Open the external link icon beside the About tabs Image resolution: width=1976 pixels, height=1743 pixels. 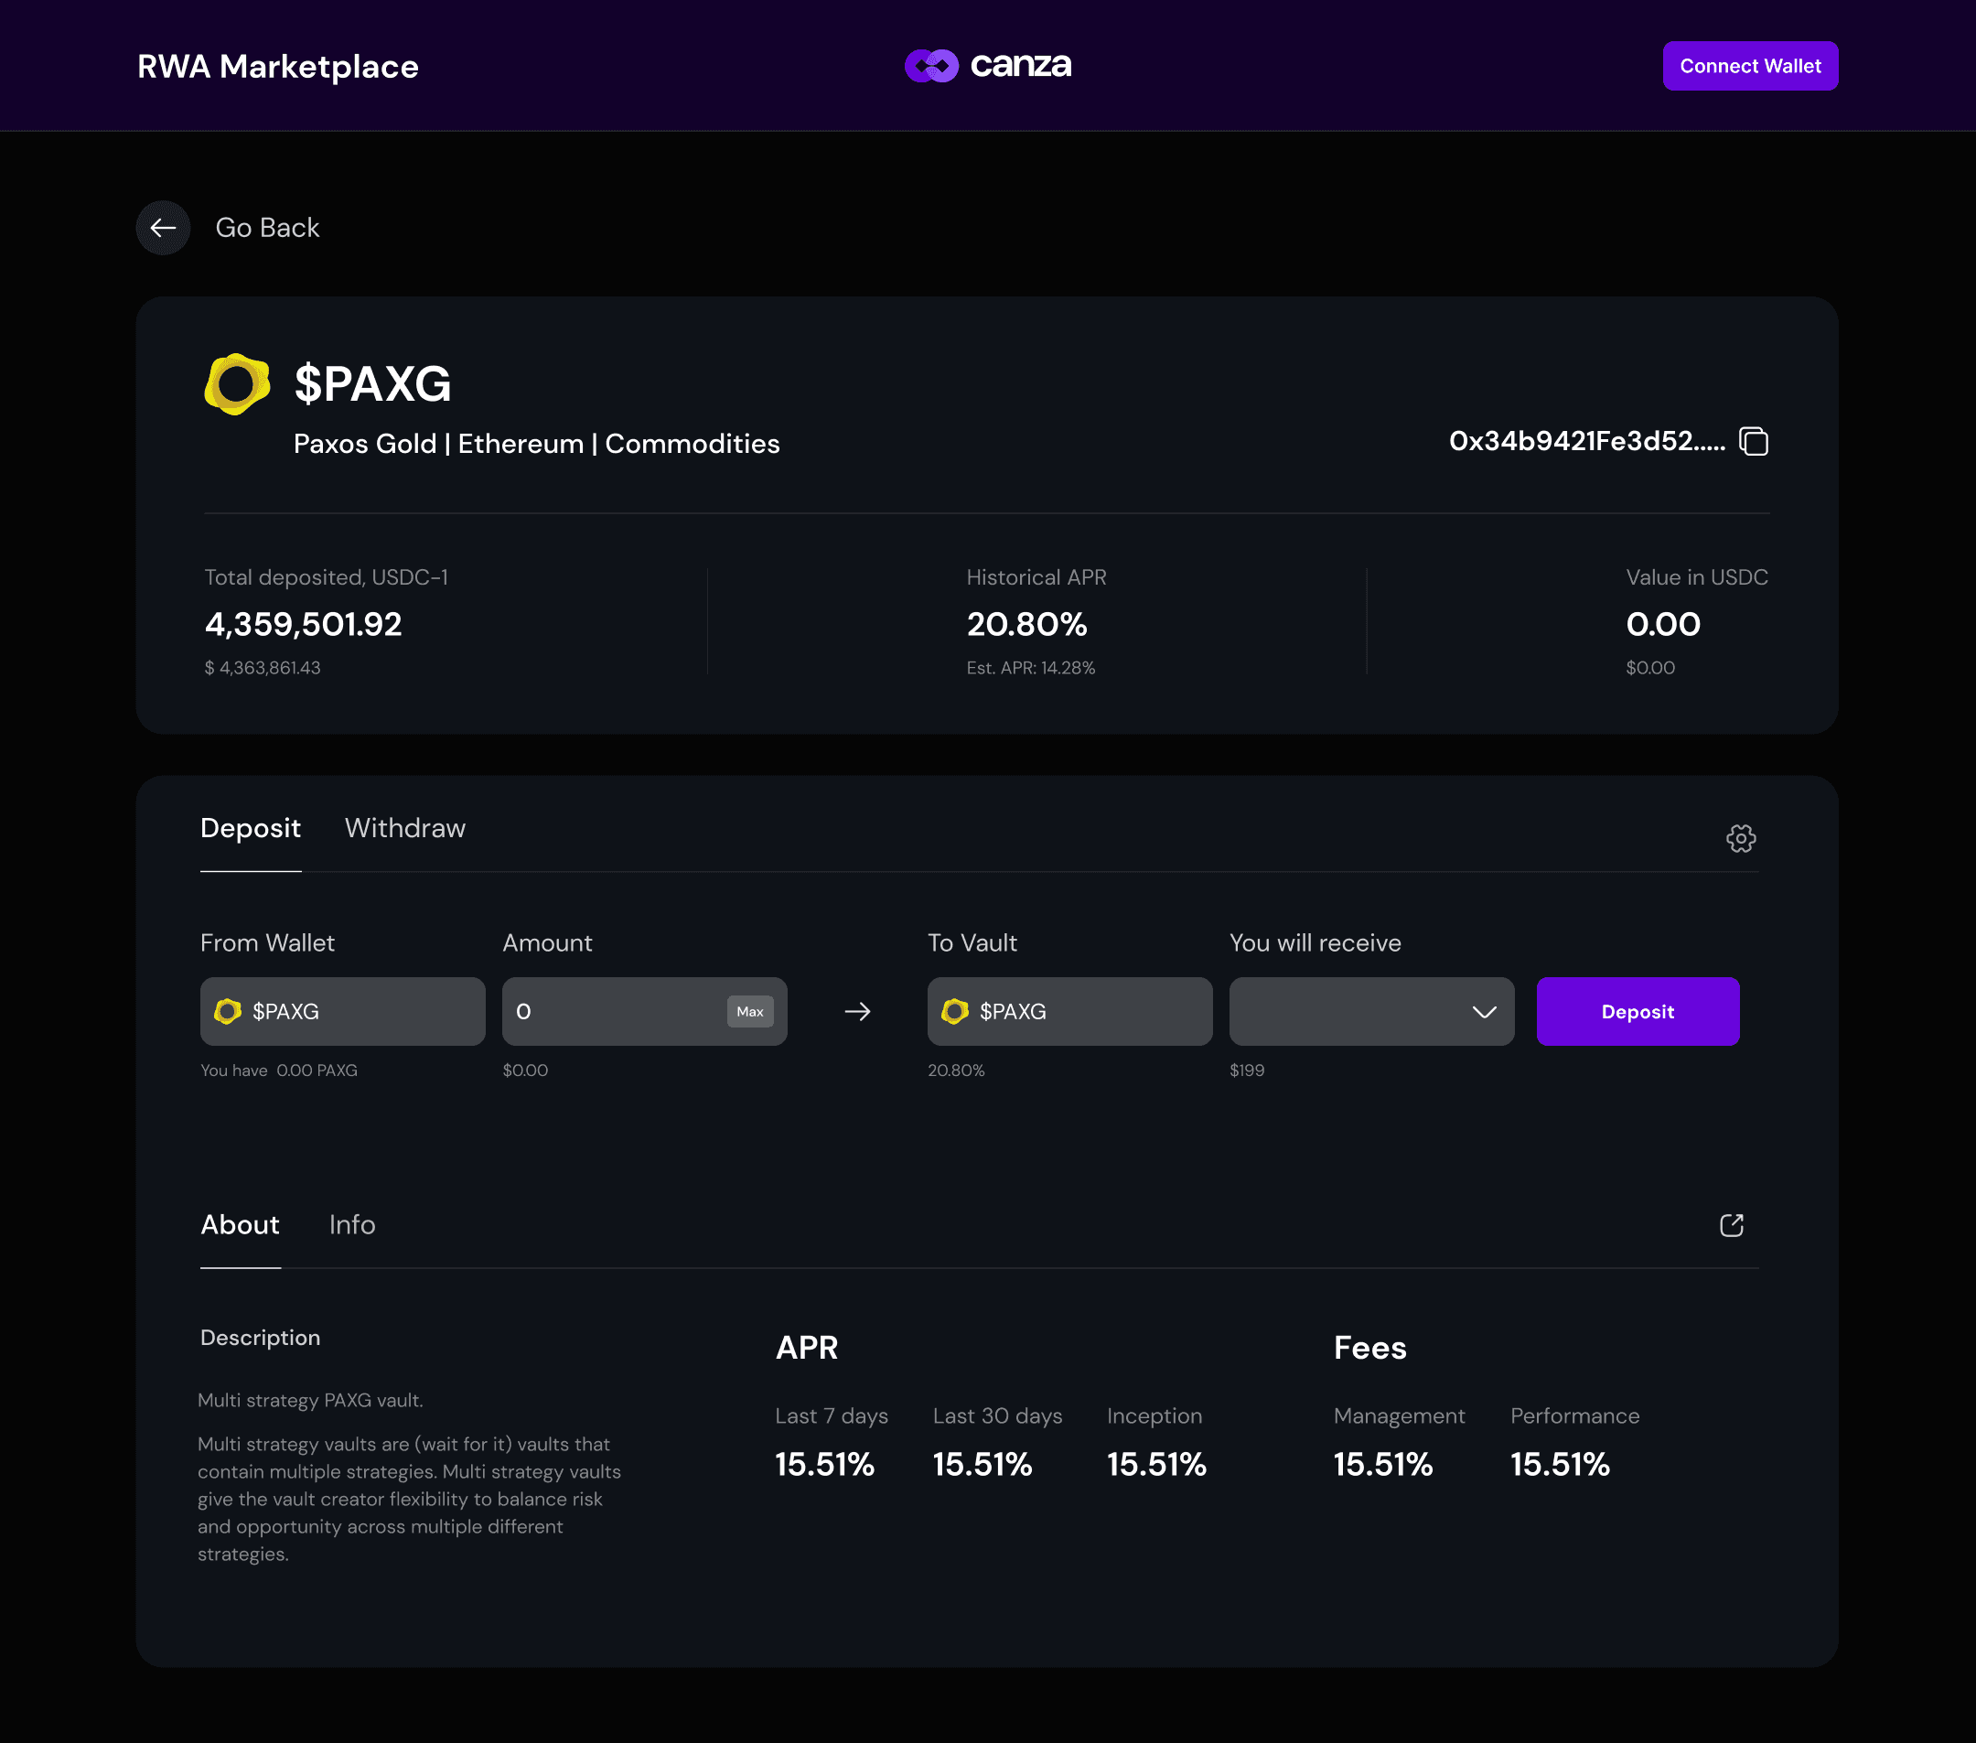(1731, 1226)
